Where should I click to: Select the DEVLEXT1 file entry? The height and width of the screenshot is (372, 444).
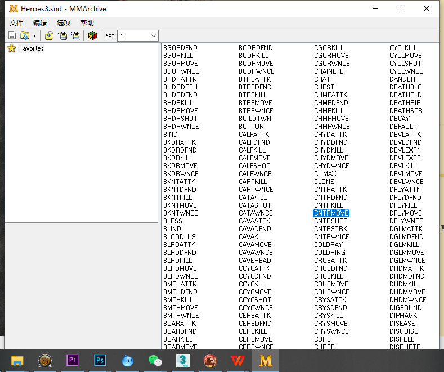(x=405, y=150)
